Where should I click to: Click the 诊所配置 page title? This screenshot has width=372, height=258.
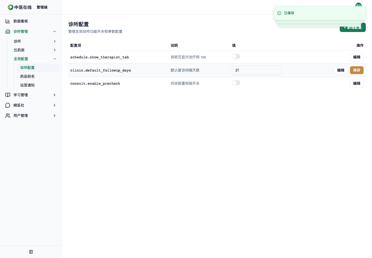tap(79, 24)
